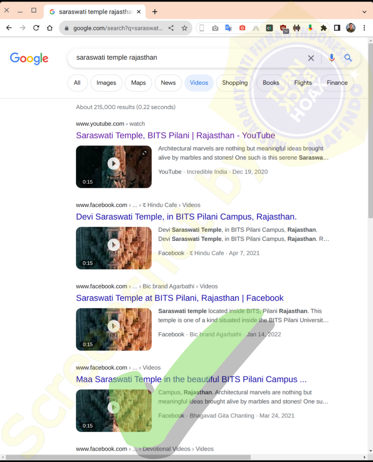
Task: Bookmark this page with the star icon
Action: coord(184,28)
